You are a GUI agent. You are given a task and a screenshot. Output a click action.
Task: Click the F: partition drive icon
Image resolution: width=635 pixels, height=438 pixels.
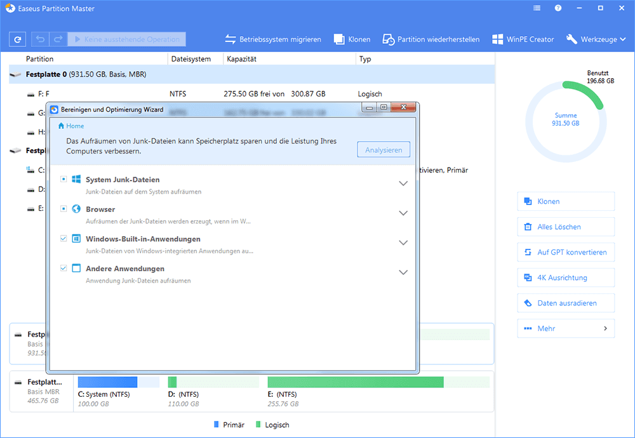point(30,95)
